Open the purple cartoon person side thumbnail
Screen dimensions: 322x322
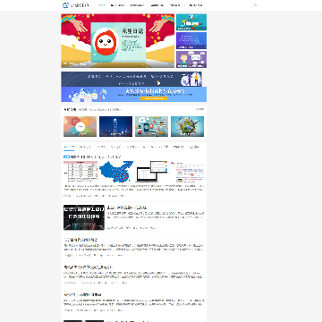click(191, 59)
